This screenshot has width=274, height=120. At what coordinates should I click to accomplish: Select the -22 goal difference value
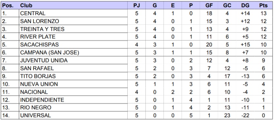click(245, 116)
